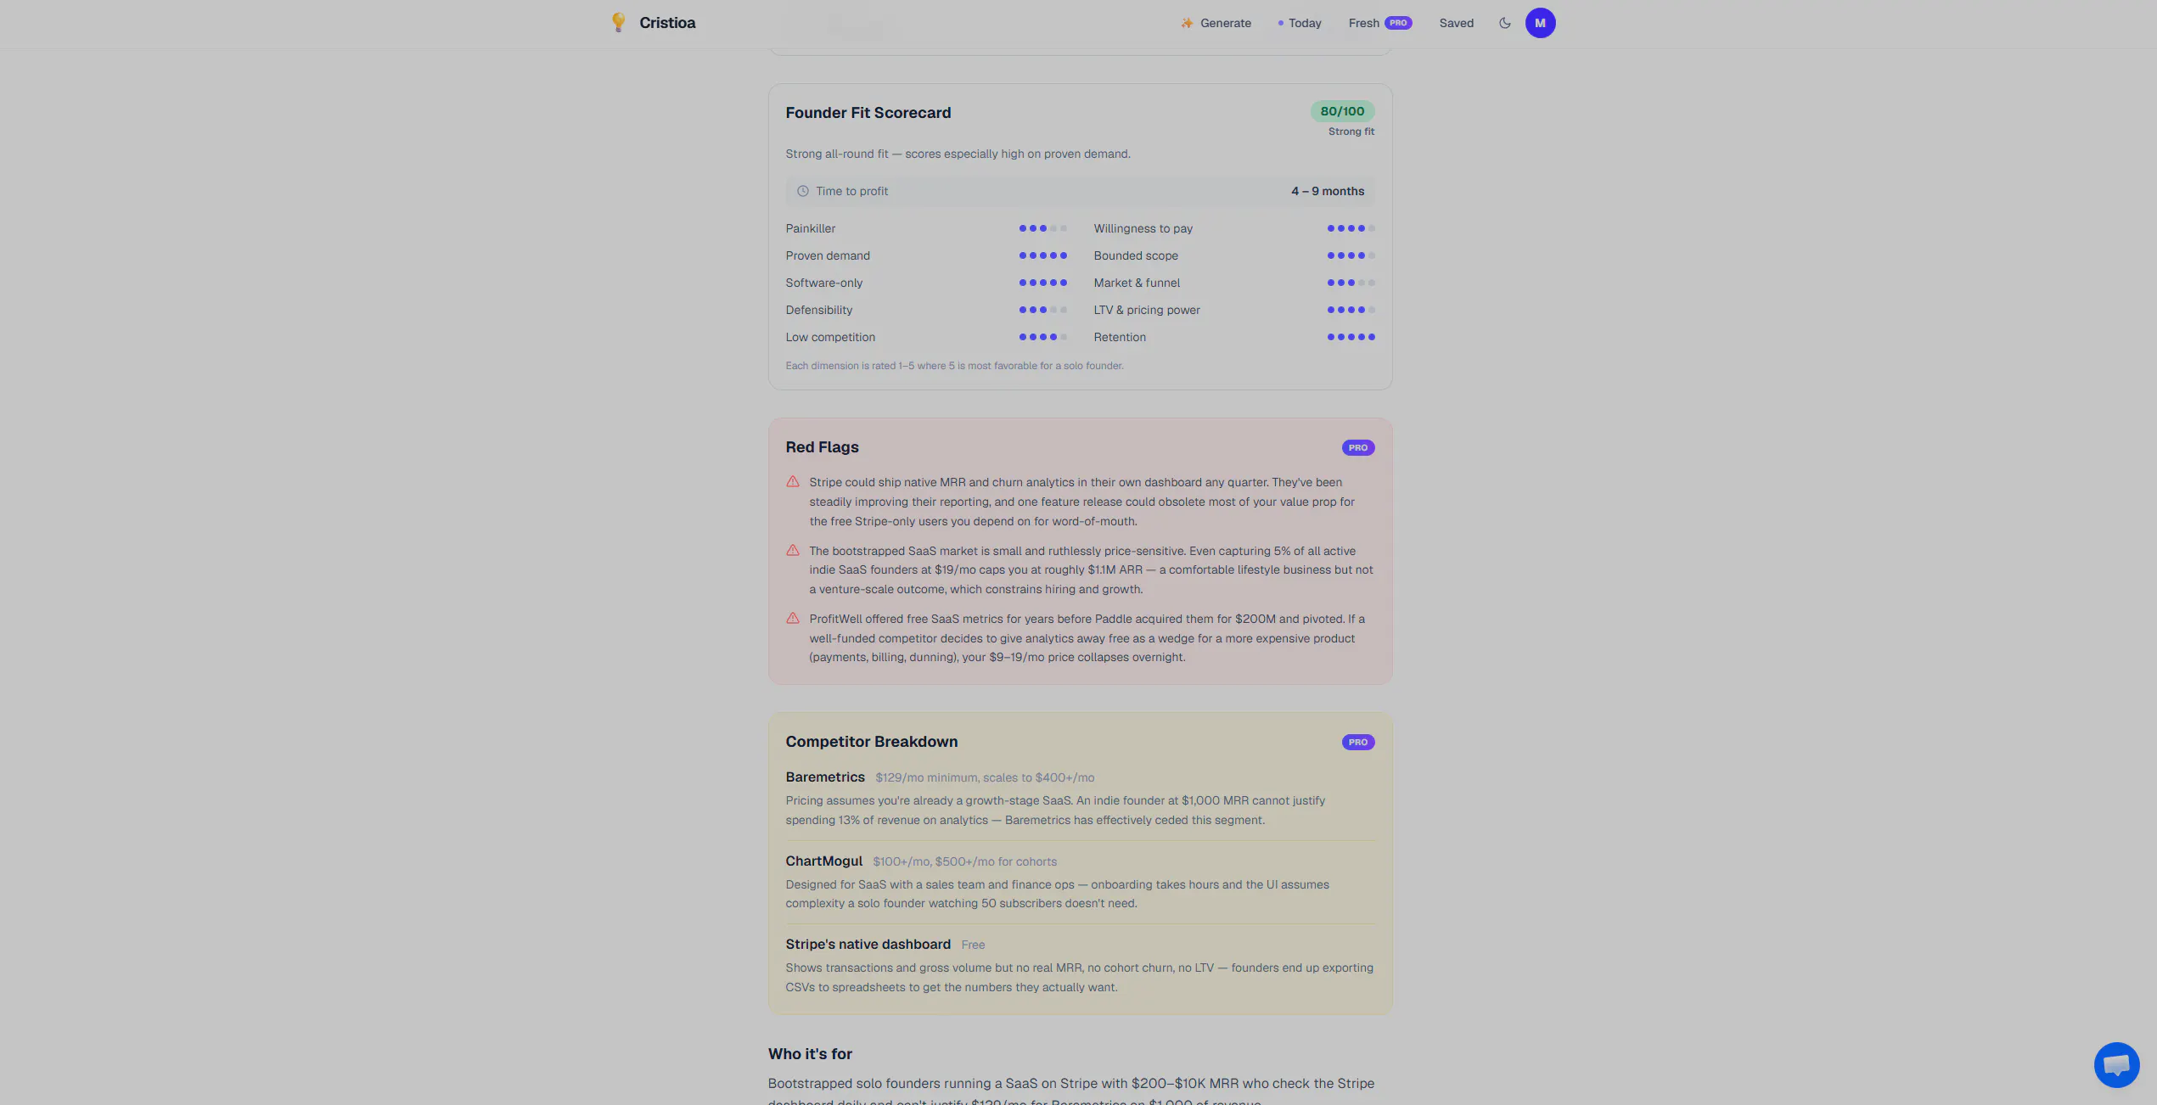This screenshot has height=1105, width=2157.
Task: Open the Saved ideas page
Action: 1457,23
